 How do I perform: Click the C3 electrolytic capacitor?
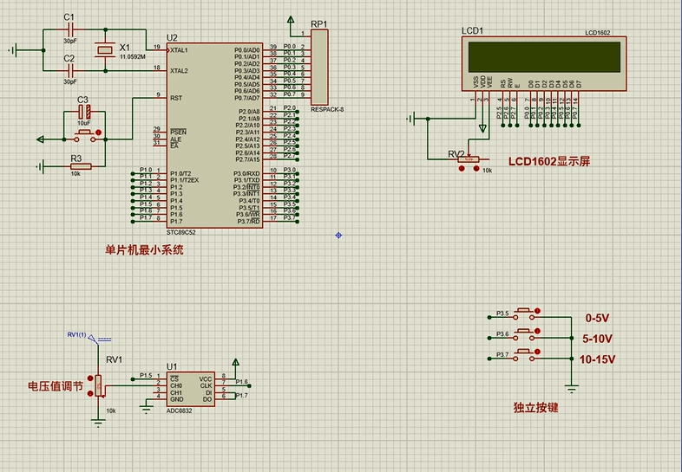tap(84, 113)
